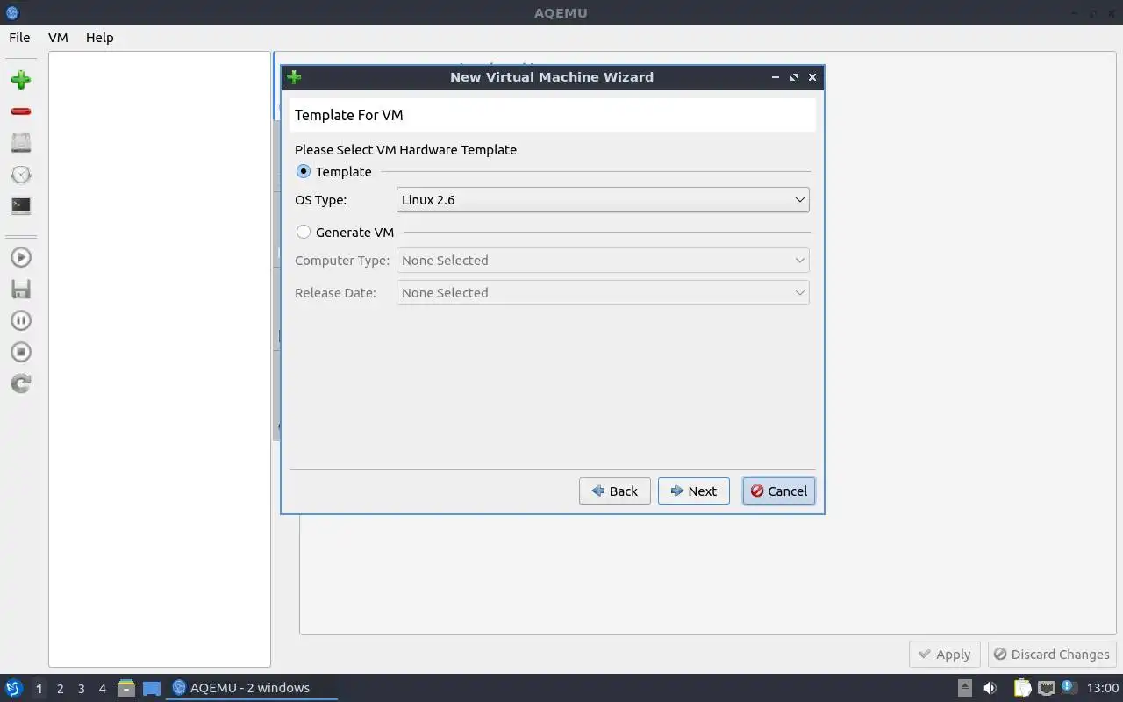Viewport: 1123px width, 702px height.
Task: Click the clipboard tray icon
Action: coord(1022,688)
